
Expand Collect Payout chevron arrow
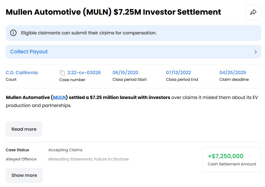(256, 52)
